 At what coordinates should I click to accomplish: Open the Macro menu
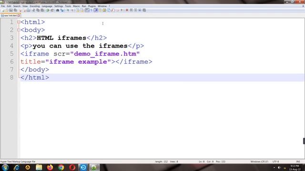point(76,6)
